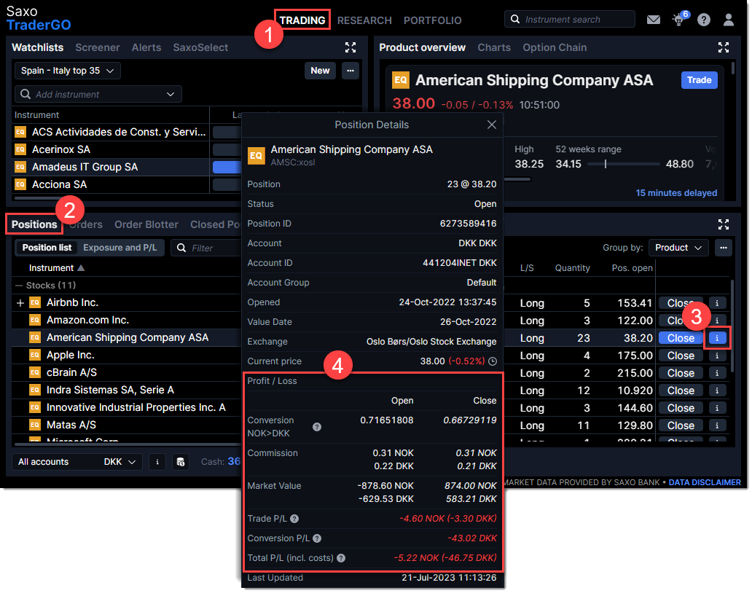Open info for American Shipping Company position
752x593 pixels.
click(x=717, y=338)
